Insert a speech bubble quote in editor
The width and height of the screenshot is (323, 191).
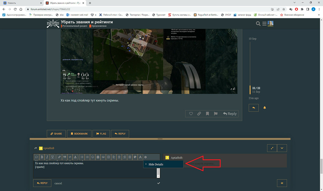(37, 157)
